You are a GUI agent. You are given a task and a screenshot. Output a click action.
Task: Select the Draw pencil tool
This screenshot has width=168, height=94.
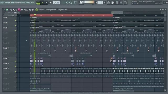coord(11,10)
